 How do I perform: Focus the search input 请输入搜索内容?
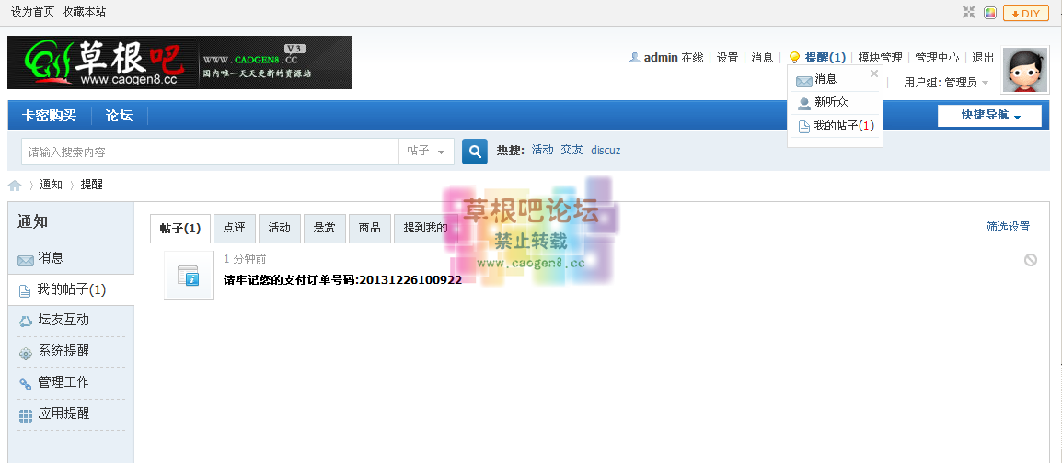click(210, 152)
